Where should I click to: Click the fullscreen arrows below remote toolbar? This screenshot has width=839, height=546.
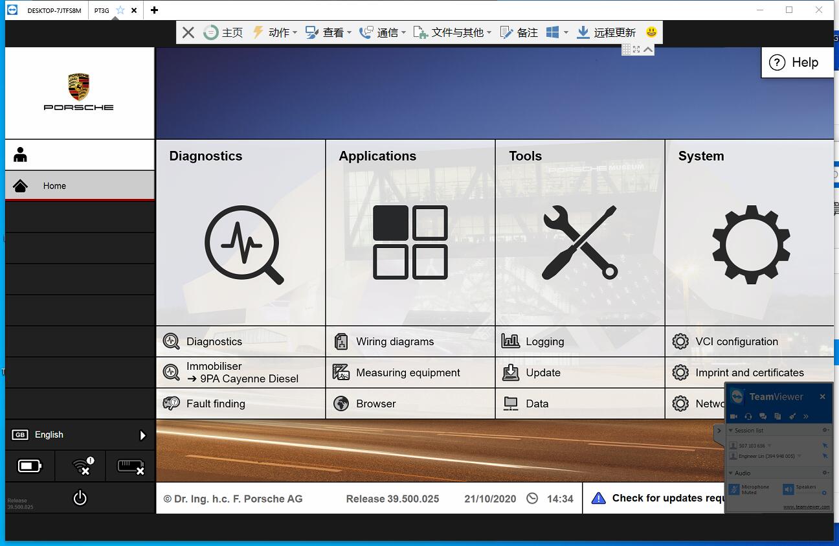coord(636,49)
